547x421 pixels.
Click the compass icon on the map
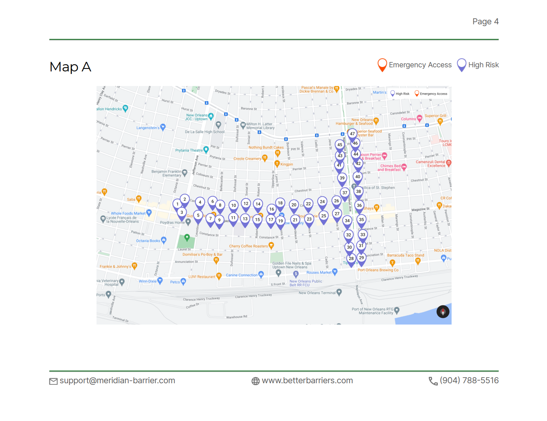pyautogui.click(x=443, y=312)
